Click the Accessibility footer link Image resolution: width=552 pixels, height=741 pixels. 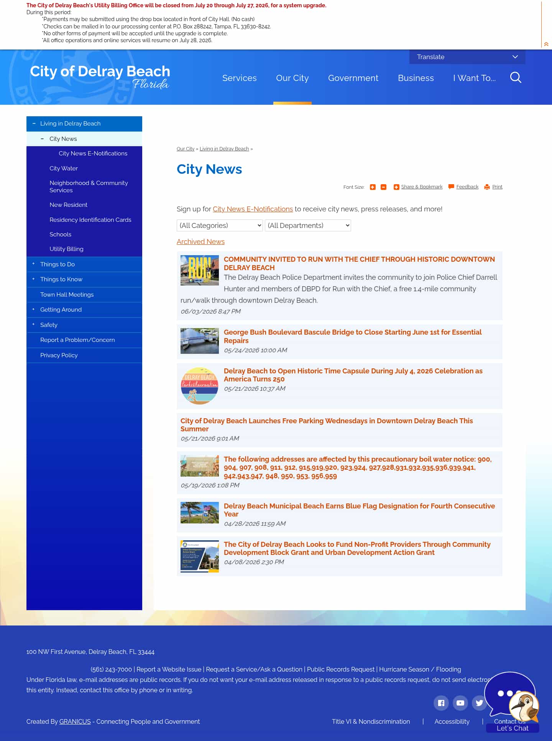tap(452, 721)
